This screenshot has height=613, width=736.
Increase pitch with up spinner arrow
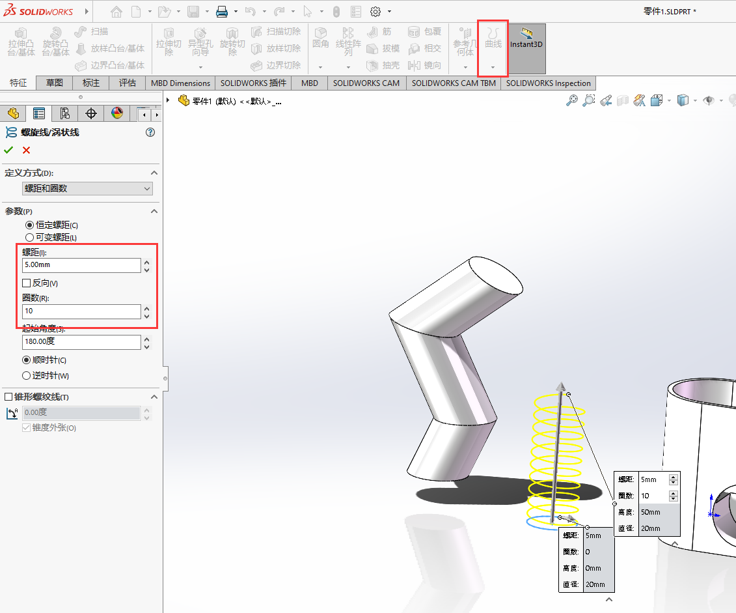pos(147,262)
